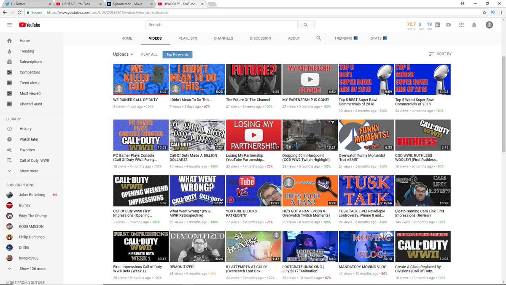
Task: Click the search magnifier button
Action: click(x=306, y=25)
